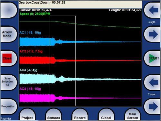161x121 pixels.
Task: Click the Length decrease left arrow
Action: pyautogui.click(x=153, y=10)
